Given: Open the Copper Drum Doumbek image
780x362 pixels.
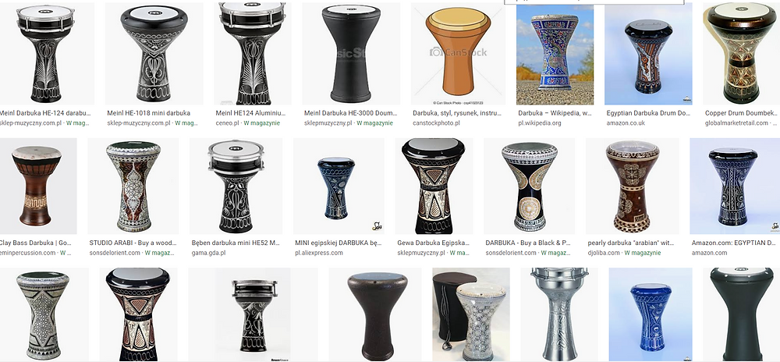Looking at the screenshot, I should point(741,53).
